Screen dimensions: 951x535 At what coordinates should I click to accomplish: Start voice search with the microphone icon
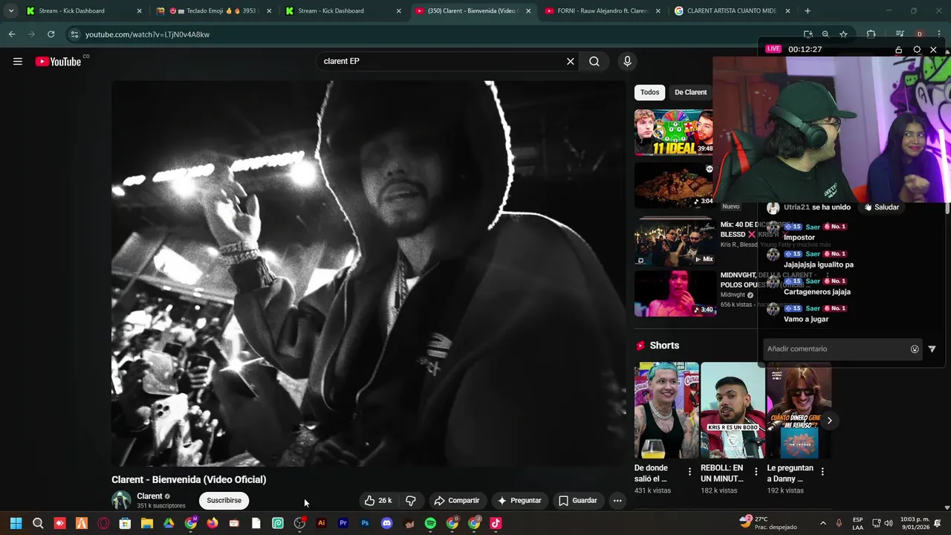(627, 62)
